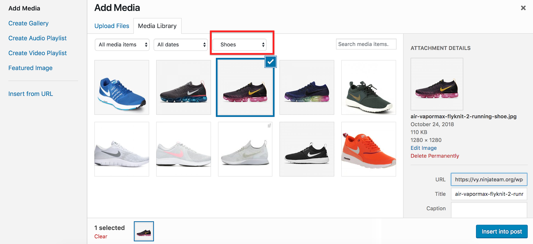This screenshot has width=533, height=244.
Task: Select the white shoe with pink swoosh thumbnail
Action: pos(184,149)
